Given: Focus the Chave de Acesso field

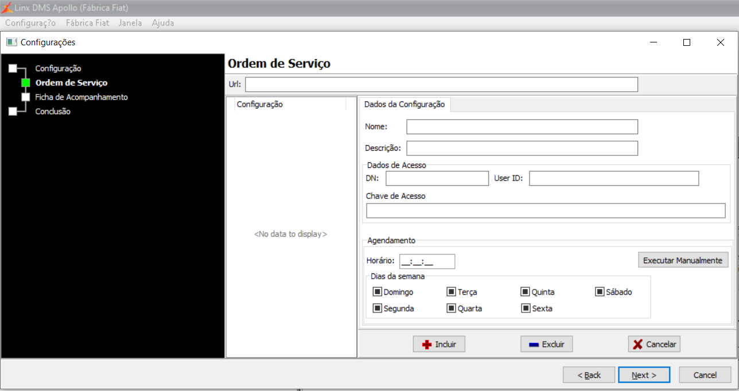Looking at the screenshot, I should click(546, 210).
